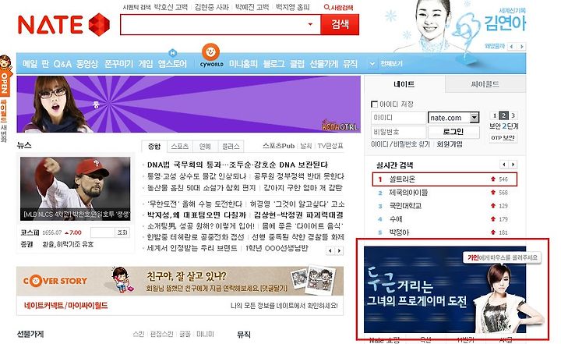Open the 앱스토어 menu item
The width and height of the screenshot is (561, 344).
tap(172, 64)
